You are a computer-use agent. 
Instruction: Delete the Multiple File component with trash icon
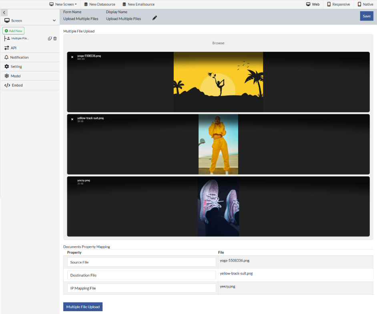(55, 38)
